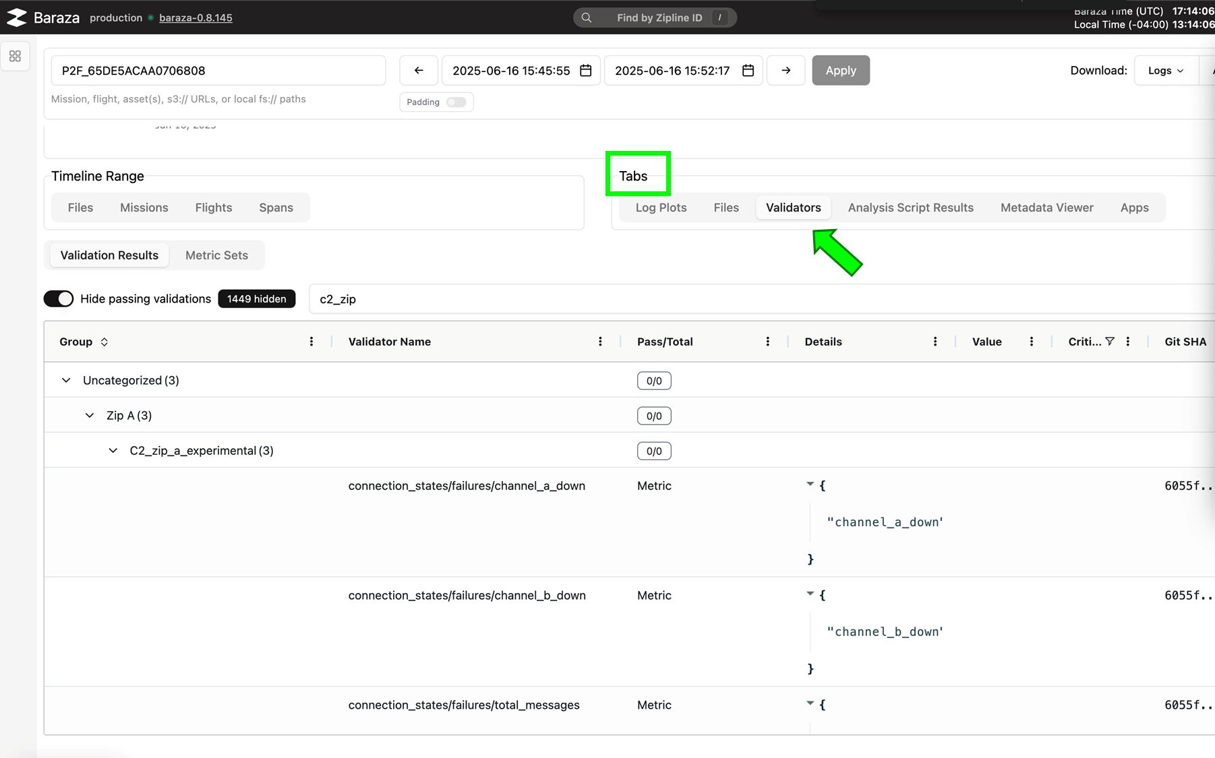Go to next time range arrow
The image size is (1215, 758).
click(786, 70)
